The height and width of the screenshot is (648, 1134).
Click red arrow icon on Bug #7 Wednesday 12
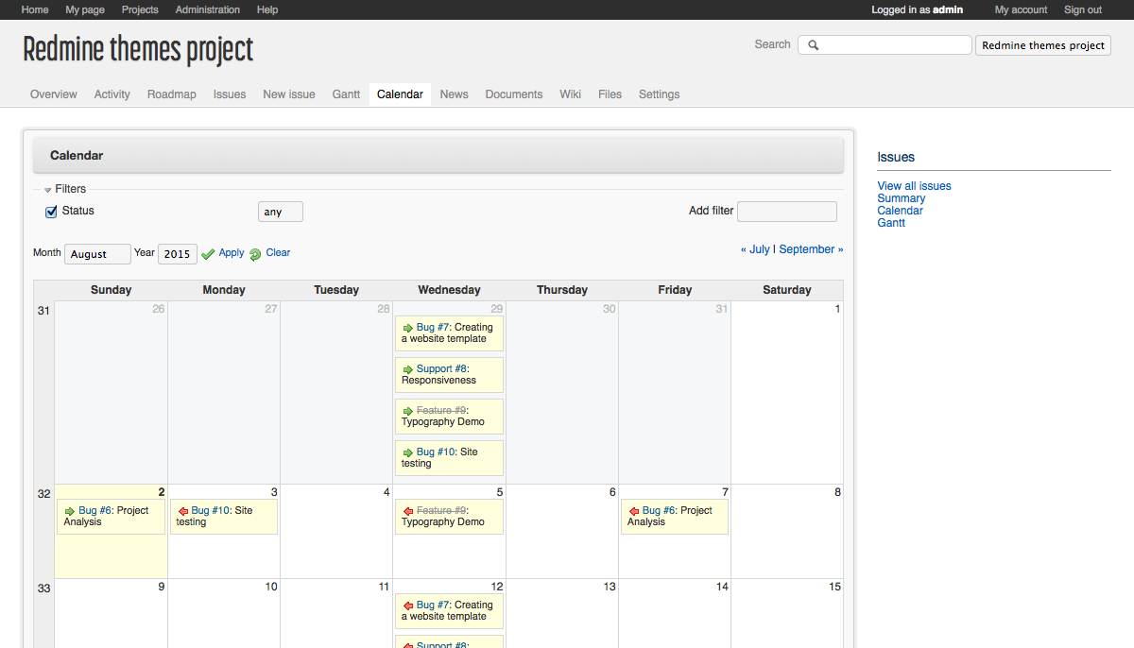(408, 605)
